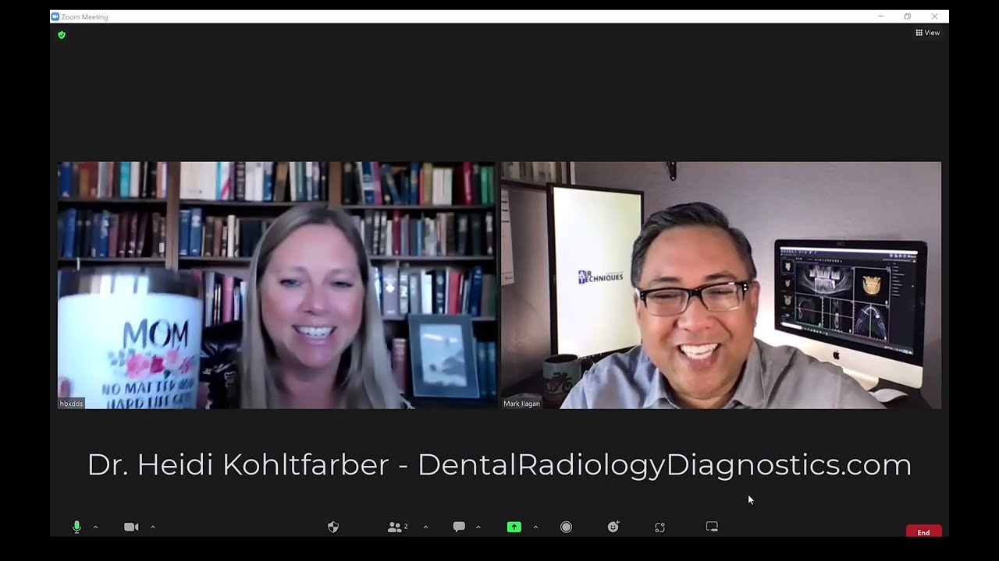
Task: Open the Security shield menu
Action: point(333,527)
